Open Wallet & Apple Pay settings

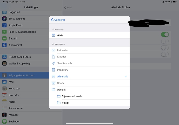click(x=24, y=63)
